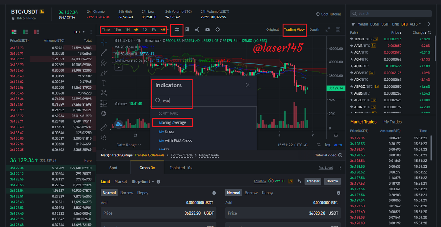Viewport: 441px width, 227px height.
Task: Switch to the Depth chart view
Action: (x=314, y=30)
